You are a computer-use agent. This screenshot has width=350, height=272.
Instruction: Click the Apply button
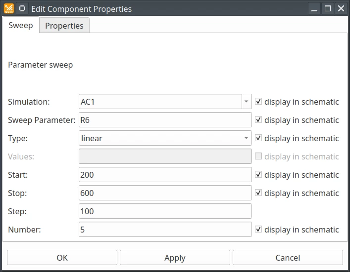[175, 258]
